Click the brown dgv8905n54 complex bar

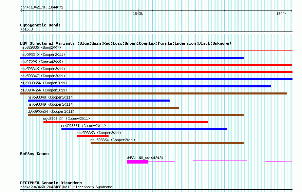pyautogui.click(x=136, y=115)
